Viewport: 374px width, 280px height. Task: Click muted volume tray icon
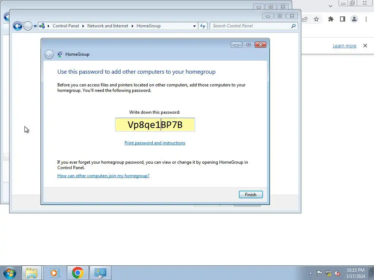[337, 273]
